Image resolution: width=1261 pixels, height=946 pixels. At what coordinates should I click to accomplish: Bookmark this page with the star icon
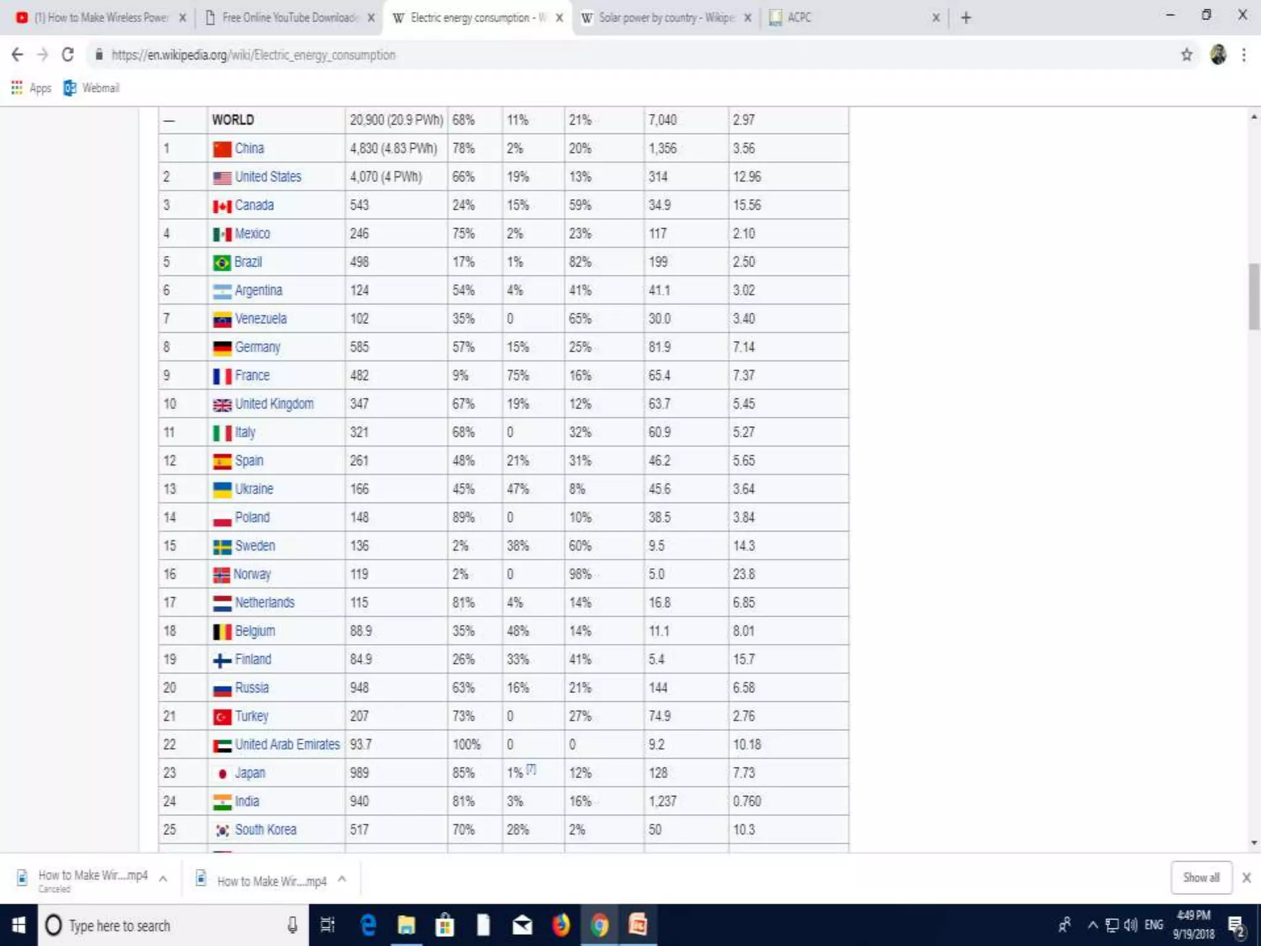[x=1186, y=55]
